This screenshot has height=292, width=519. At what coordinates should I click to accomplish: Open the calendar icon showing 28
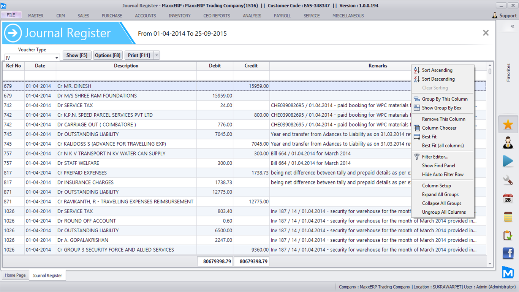point(508,198)
